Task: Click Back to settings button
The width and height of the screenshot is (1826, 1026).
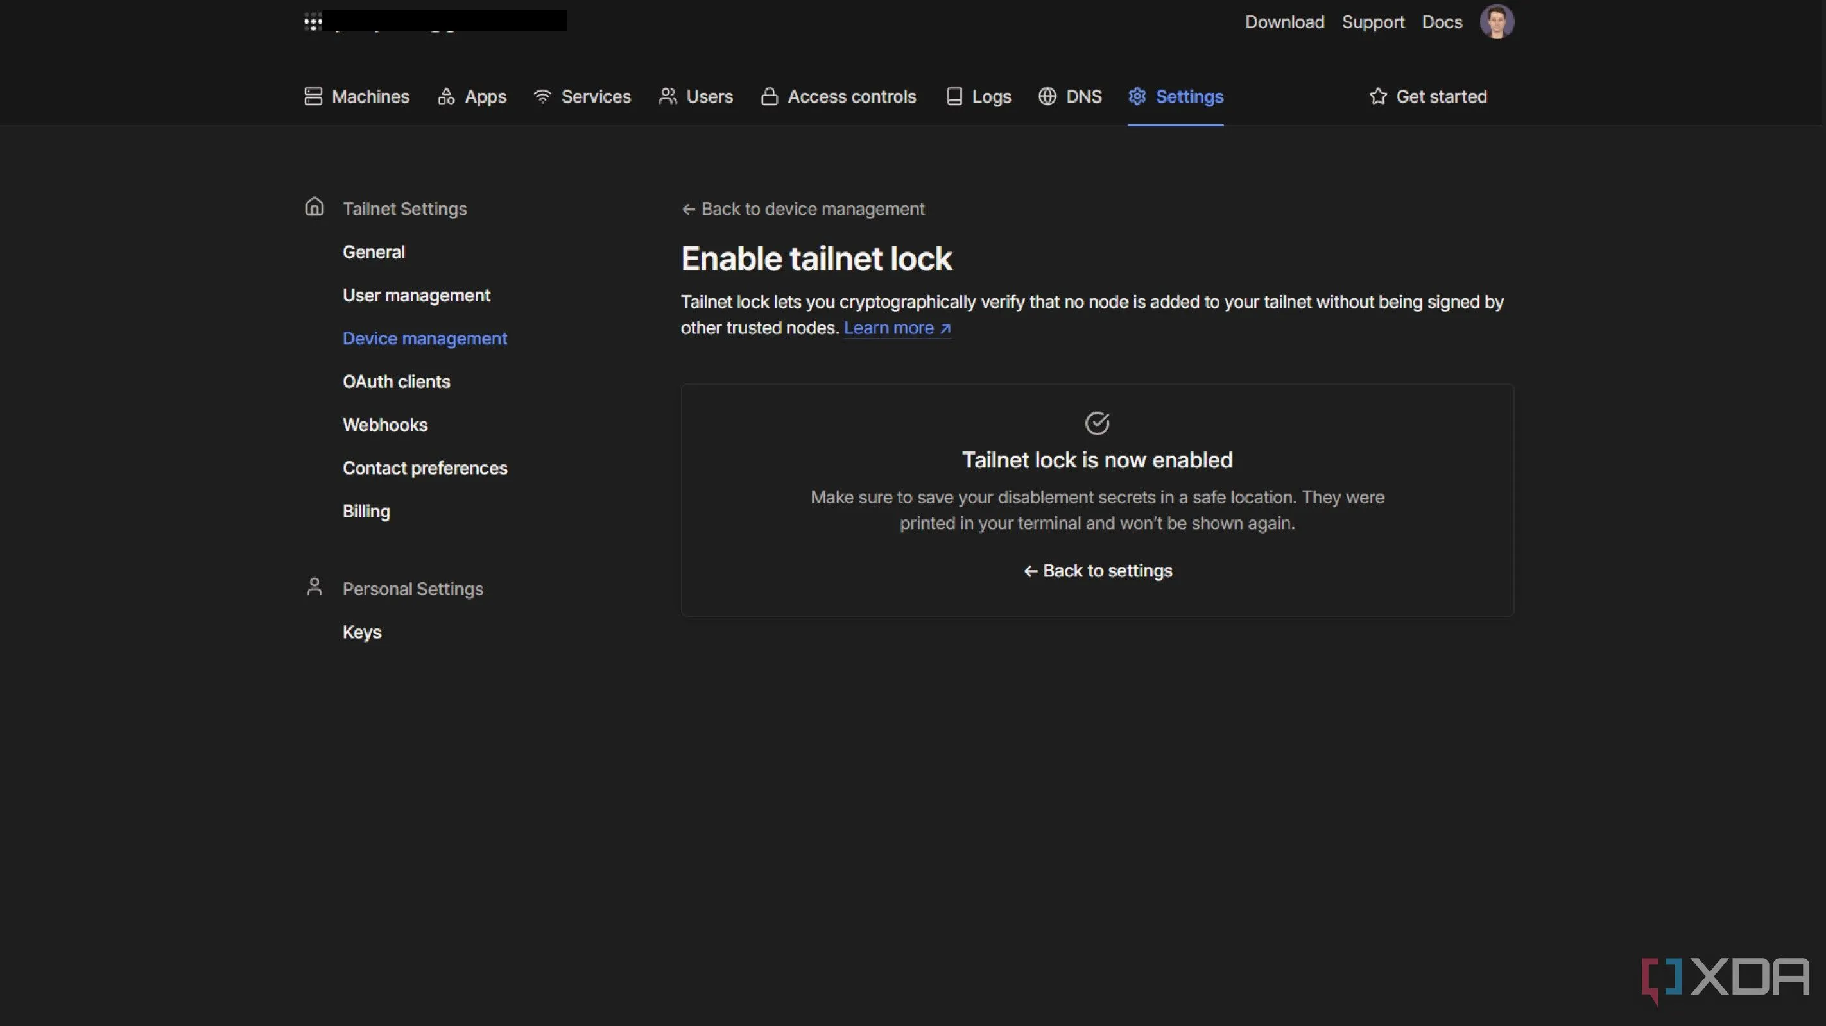Action: click(1098, 571)
